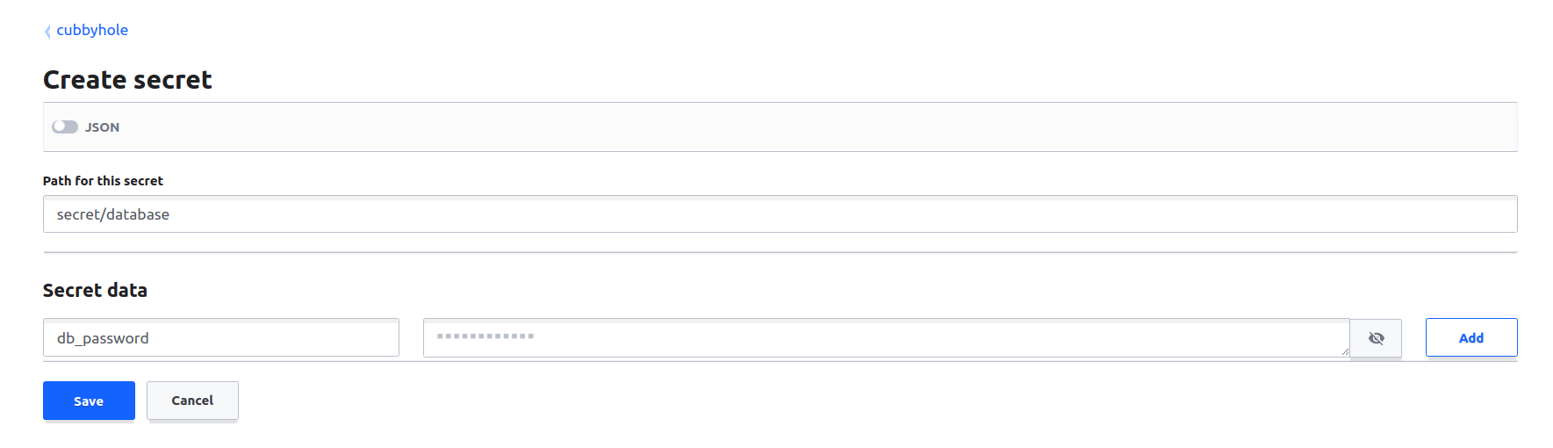Image resolution: width=1553 pixels, height=448 pixels.
Task: Click the value textarea resize handle
Action: 1344,351
